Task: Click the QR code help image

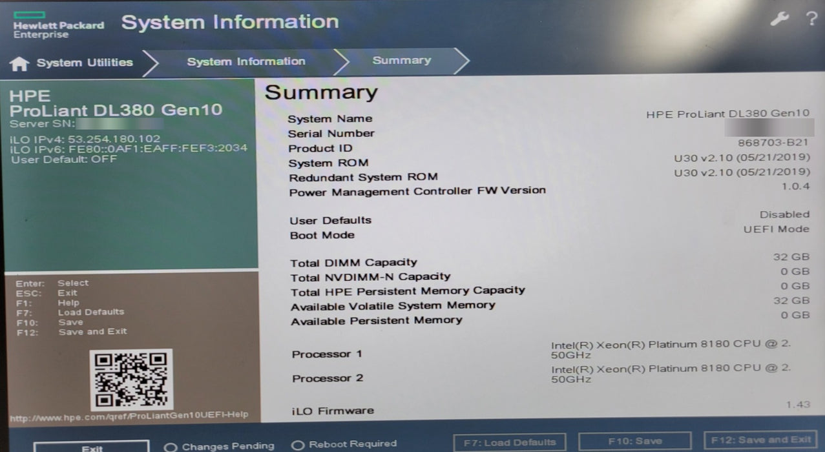Action: 131,378
